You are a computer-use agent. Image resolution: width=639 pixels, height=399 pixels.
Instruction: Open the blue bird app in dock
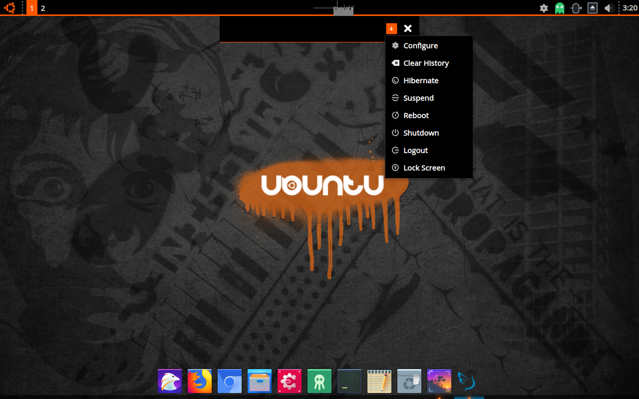467,381
